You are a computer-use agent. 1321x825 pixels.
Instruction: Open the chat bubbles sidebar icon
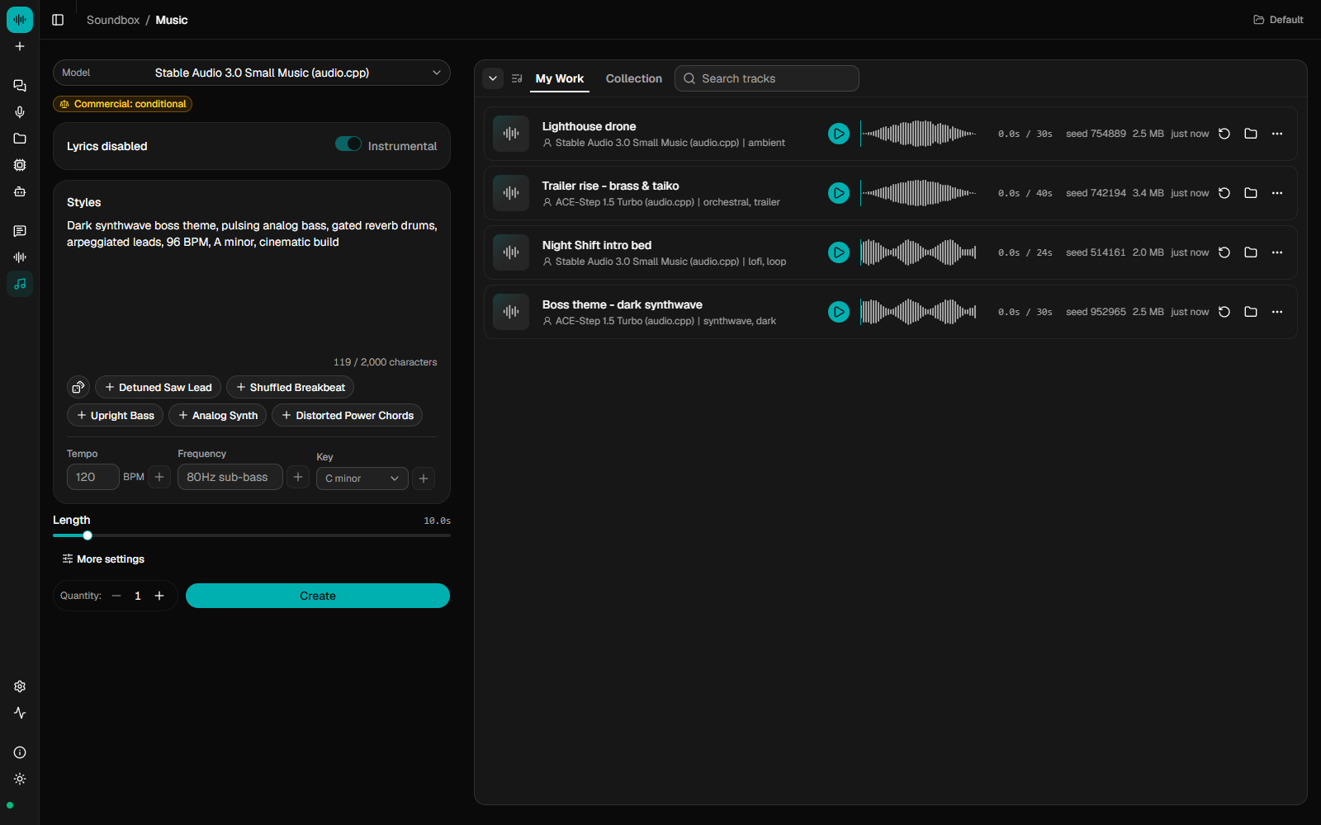(20, 86)
